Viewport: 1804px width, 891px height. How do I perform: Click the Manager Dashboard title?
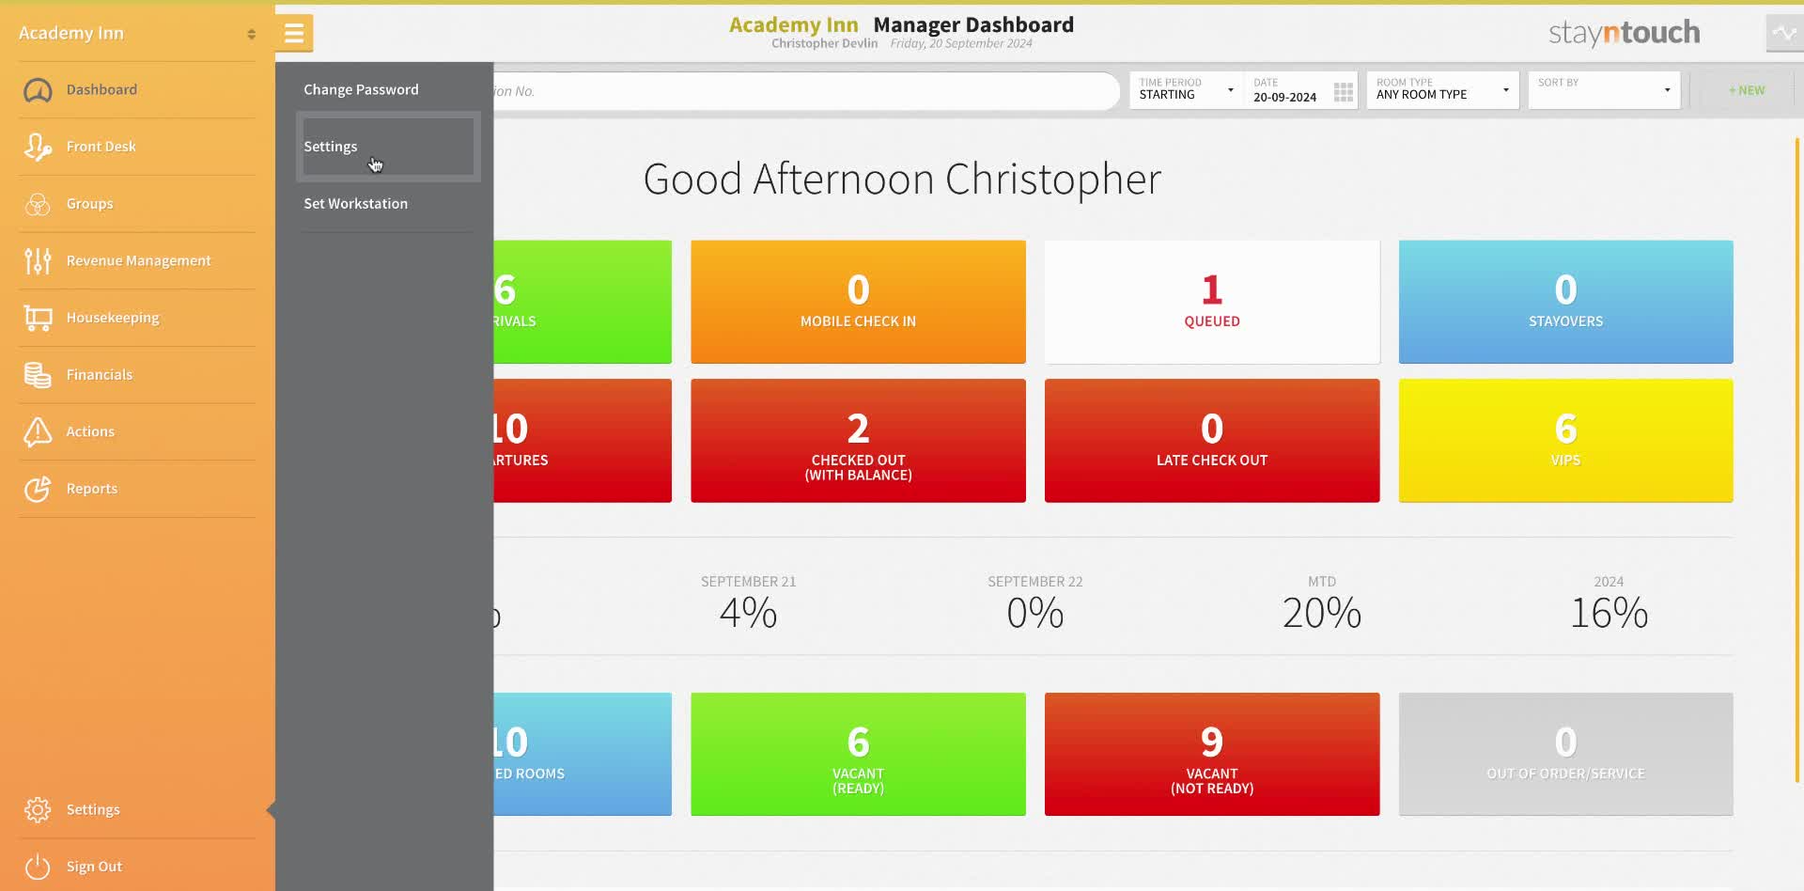pyautogui.click(x=973, y=24)
